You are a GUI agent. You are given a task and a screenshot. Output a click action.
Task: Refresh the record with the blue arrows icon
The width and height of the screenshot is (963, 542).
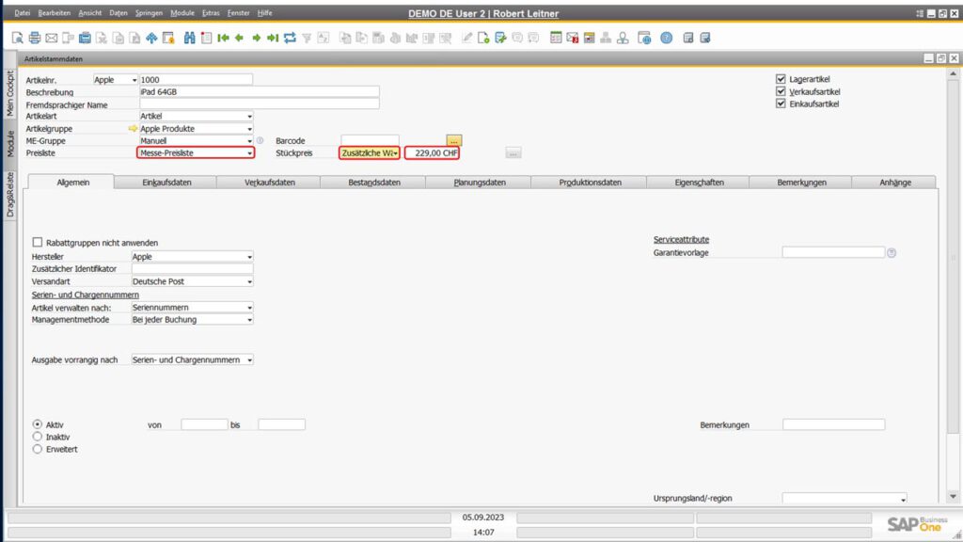coord(290,38)
